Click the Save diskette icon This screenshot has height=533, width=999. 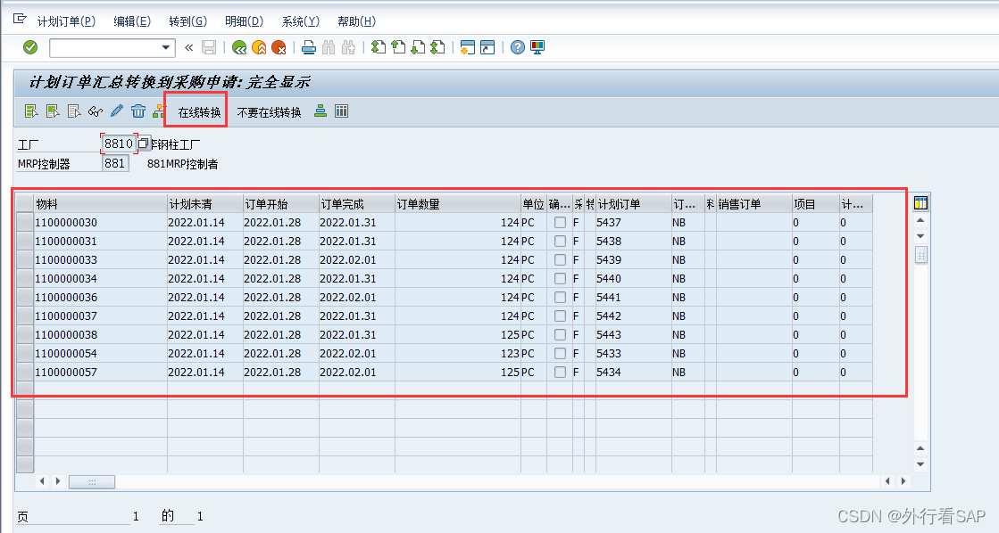tap(209, 47)
